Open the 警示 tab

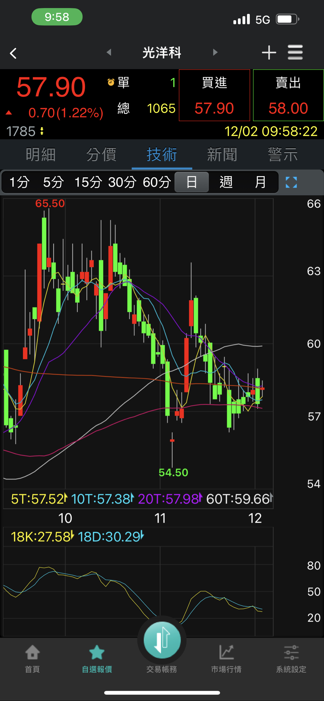click(x=283, y=155)
